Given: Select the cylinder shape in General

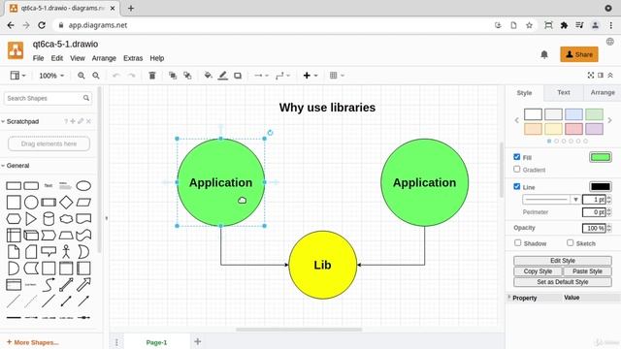Looking at the screenshot, I should pyautogui.click(x=49, y=219).
